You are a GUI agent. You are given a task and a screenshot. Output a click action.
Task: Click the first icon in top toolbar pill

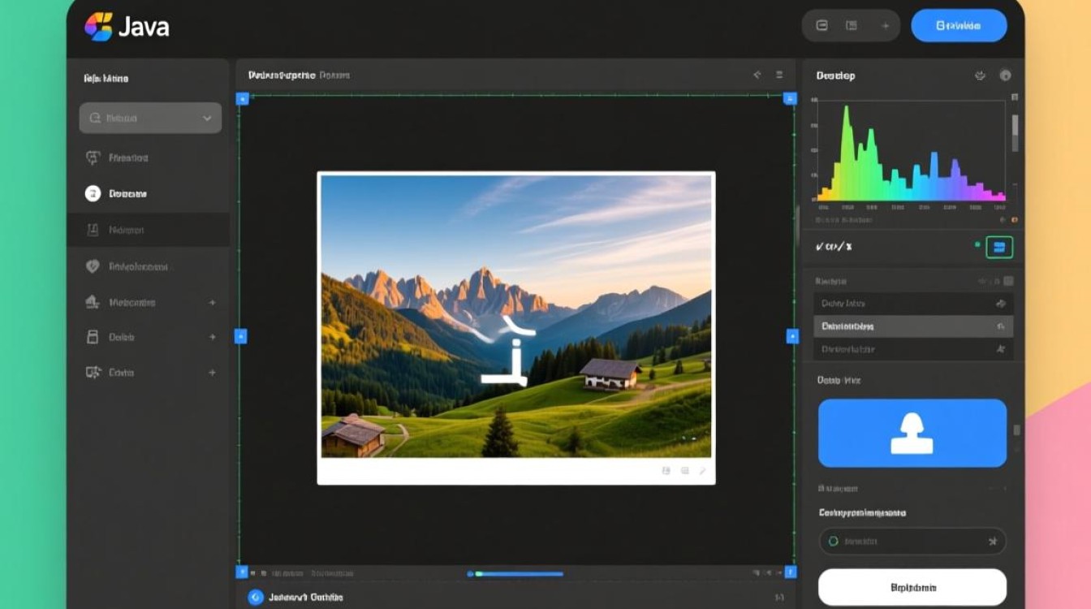(821, 26)
